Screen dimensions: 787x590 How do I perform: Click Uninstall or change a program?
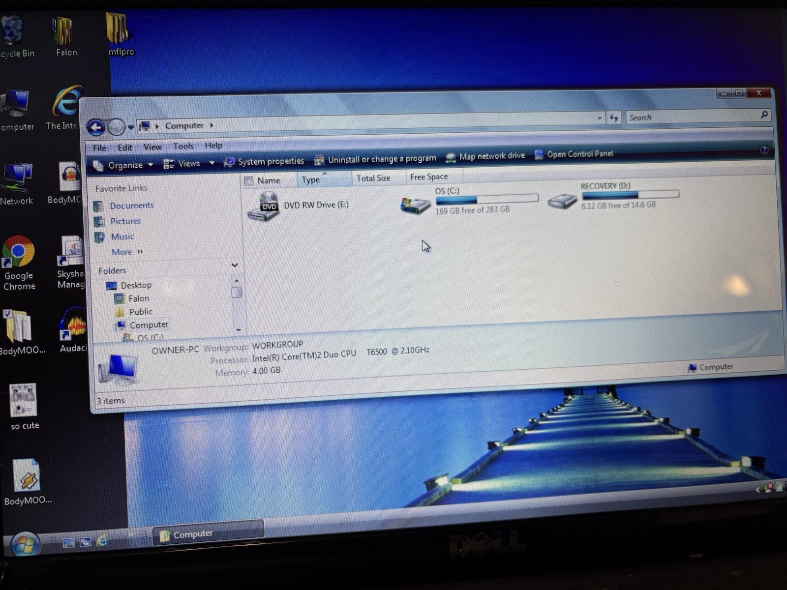(375, 159)
